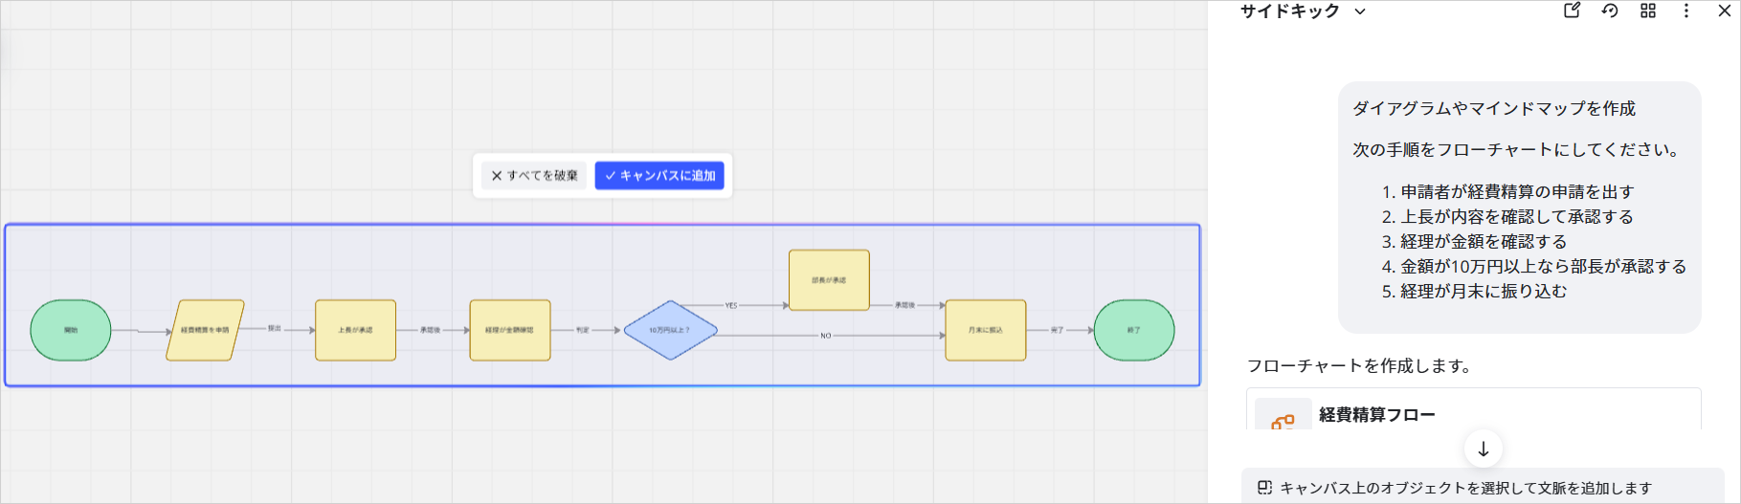Viewport: 1741px width, 504px height.
Task: Click the すべてを破棄 button
Action: point(534,175)
